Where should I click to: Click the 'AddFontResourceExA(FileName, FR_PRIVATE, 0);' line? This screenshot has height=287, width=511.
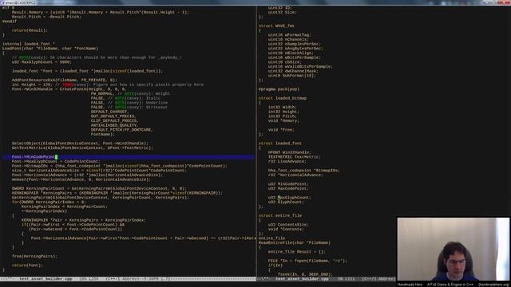tap(64, 80)
